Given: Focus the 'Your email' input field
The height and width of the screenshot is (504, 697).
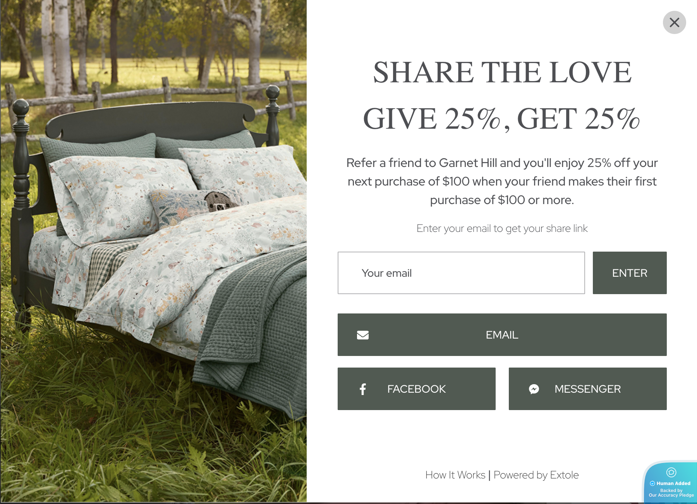Looking at the screenshot, I should coord(461,273).
